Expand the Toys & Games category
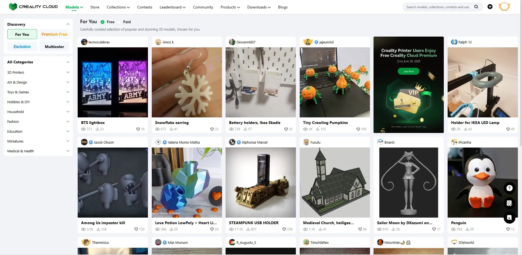Viewport: 522px width, 255px height. pyautogui.click(x=68, y=92)
